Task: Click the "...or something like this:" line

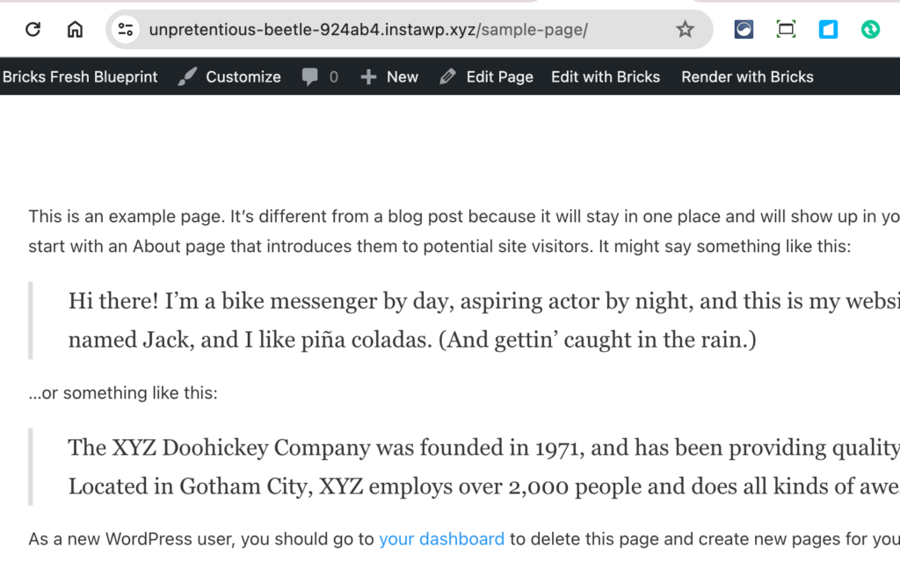Action: point(123,392)
